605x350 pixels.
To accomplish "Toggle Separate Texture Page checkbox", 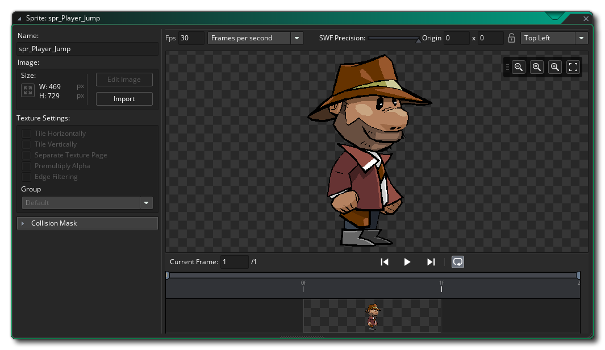I will click(27, 155).
